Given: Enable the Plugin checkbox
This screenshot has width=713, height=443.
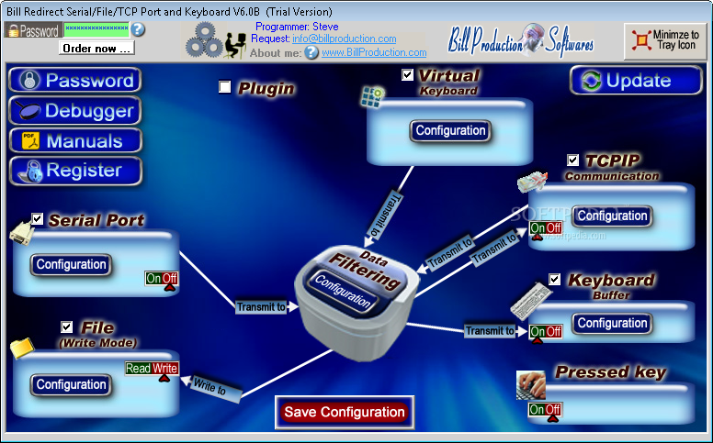Looking at the screenshot, I should [x=224, y=87].
